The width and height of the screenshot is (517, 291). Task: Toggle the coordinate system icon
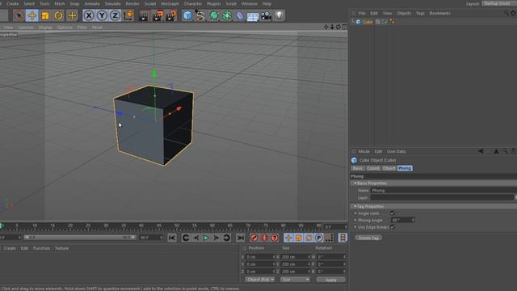[x=128, y=15]
